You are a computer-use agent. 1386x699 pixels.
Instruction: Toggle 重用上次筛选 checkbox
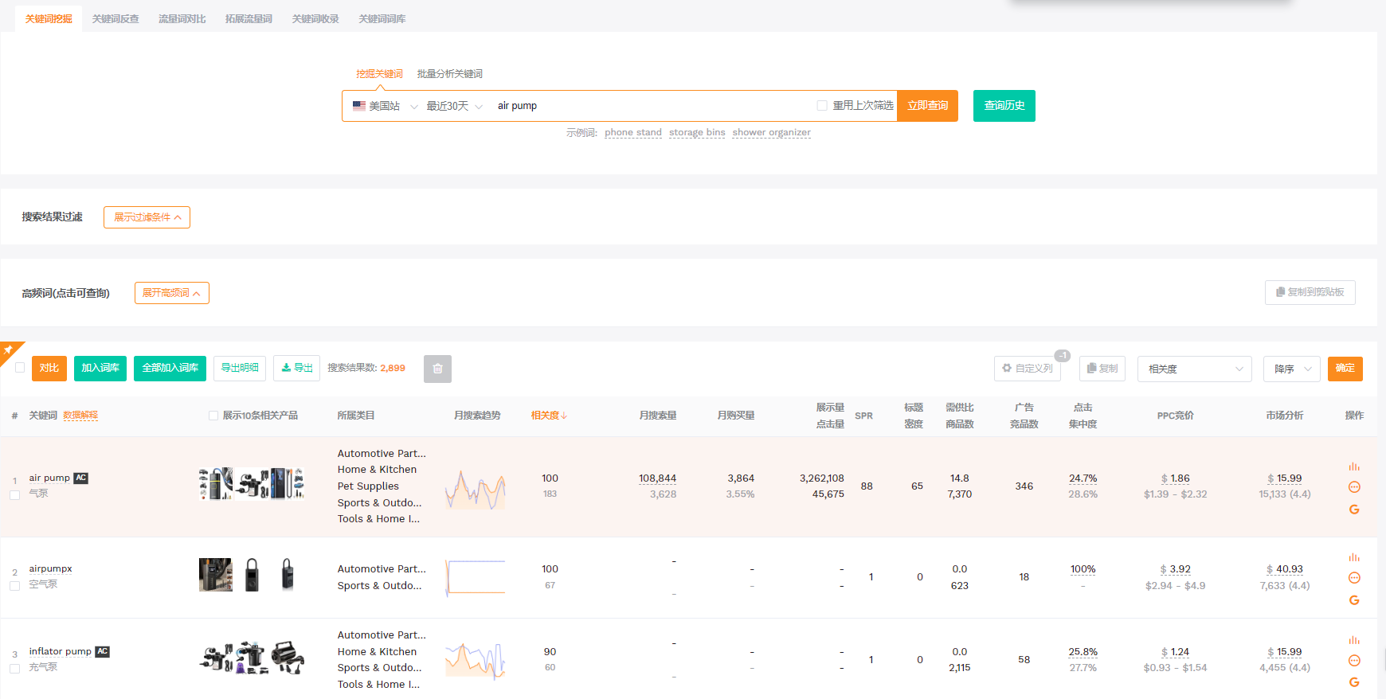pyautogui.click(x=822, y=106)
